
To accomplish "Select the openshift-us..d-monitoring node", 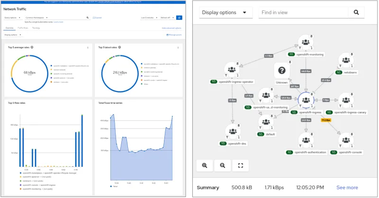I will [266, 96].
